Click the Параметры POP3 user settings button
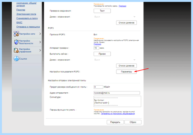Screen dimensions: 193x135 coord(126,72)
